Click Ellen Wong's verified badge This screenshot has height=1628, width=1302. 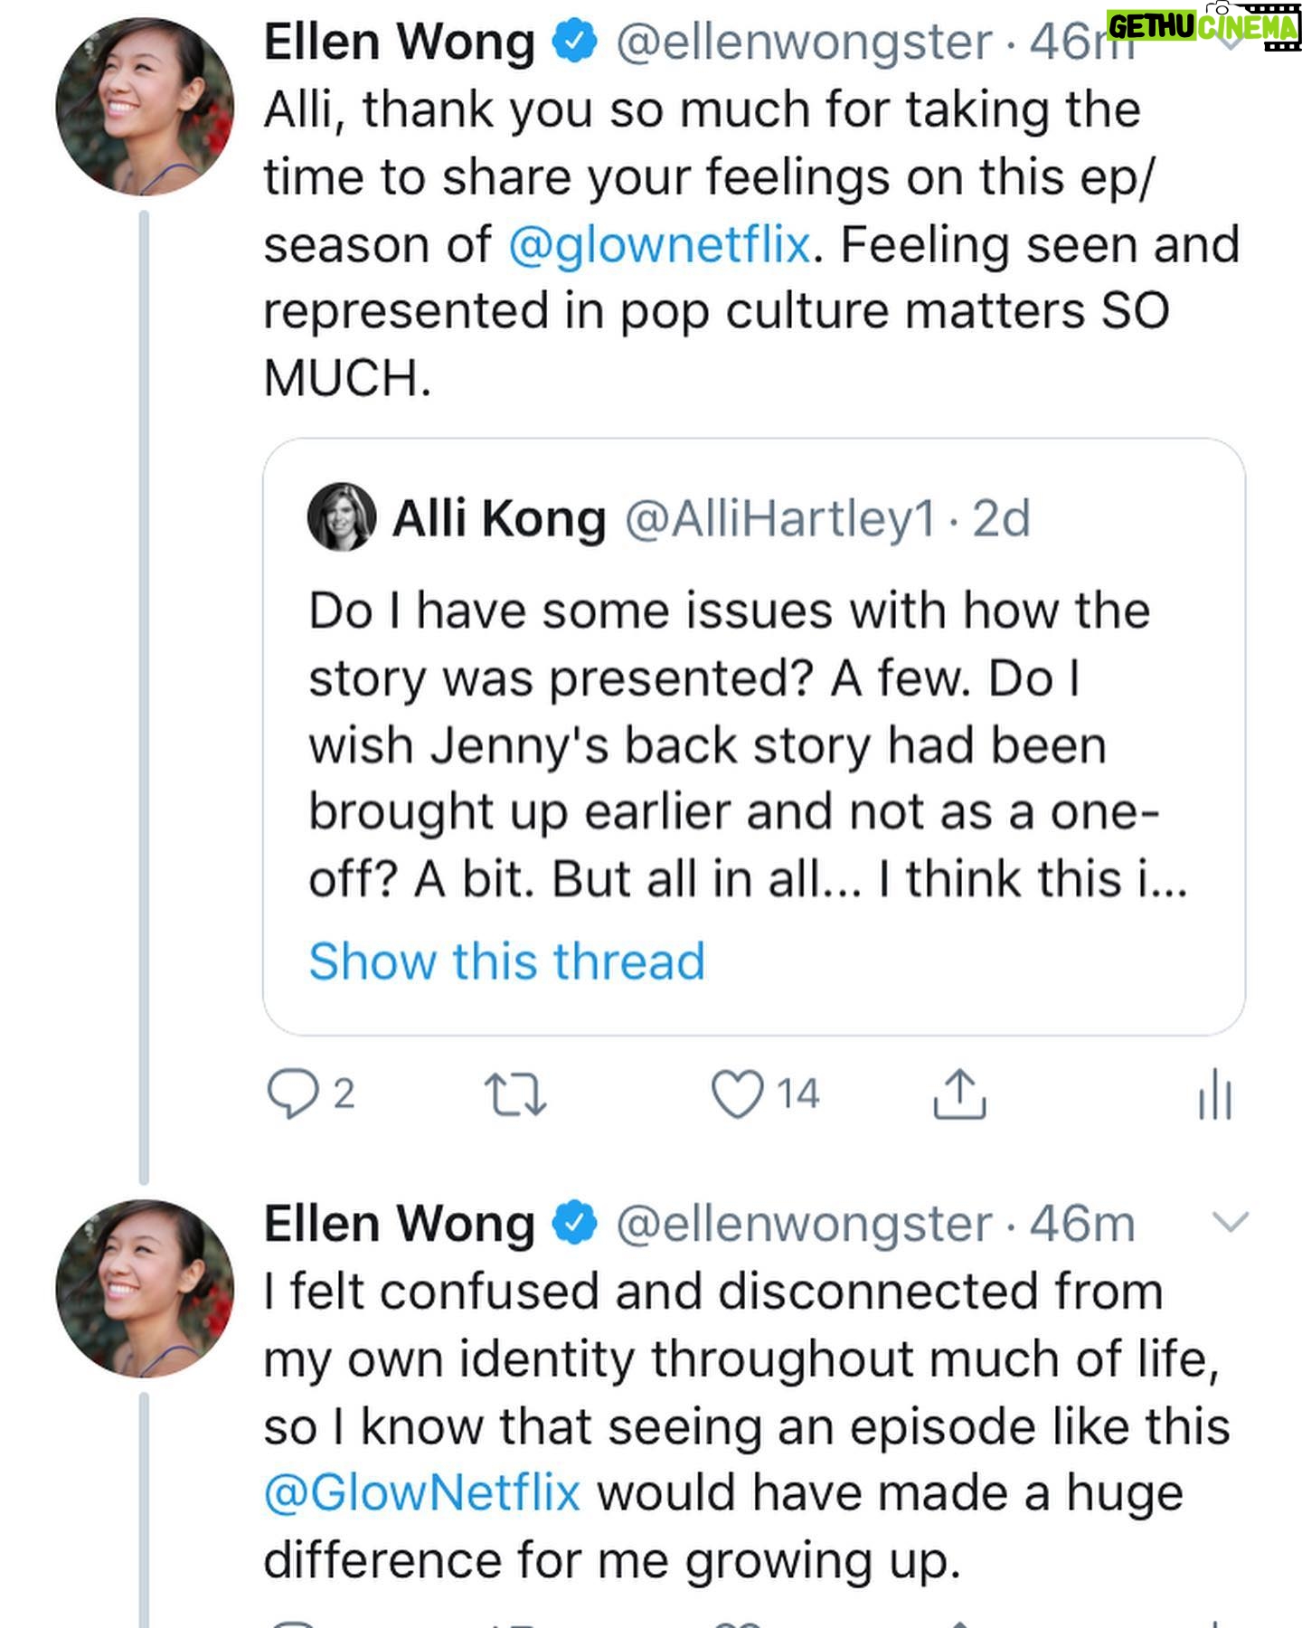[x=573, y=38]
